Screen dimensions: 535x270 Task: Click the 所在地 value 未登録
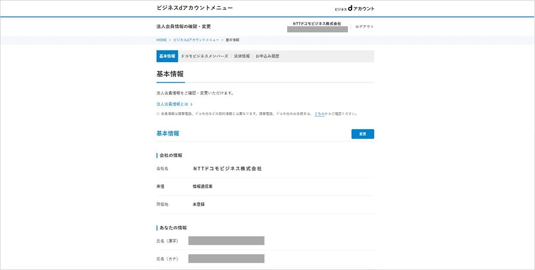(x=198, y=204)
